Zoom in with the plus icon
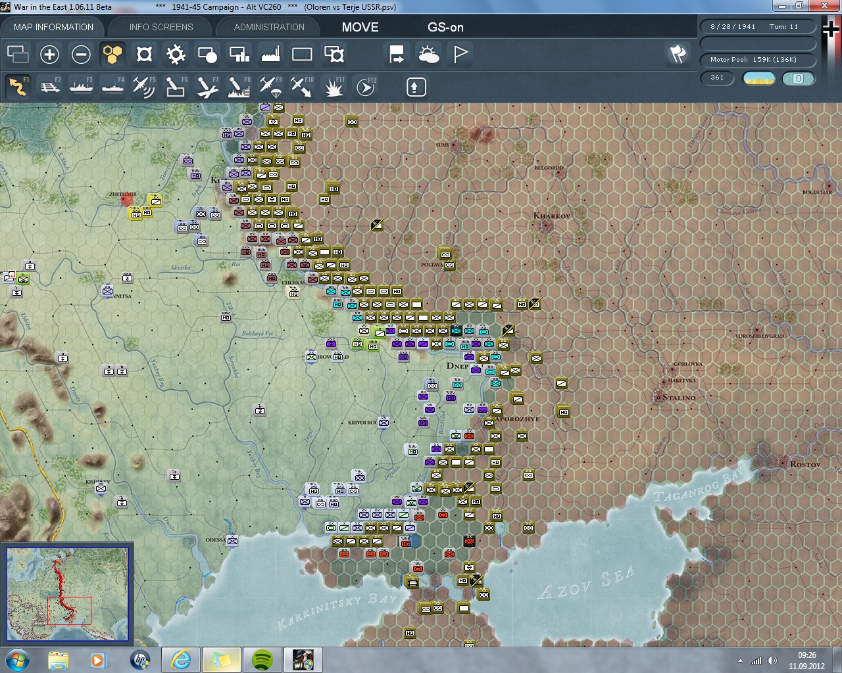The height and width of the screenshot is (673, 842). coord(49,55)
